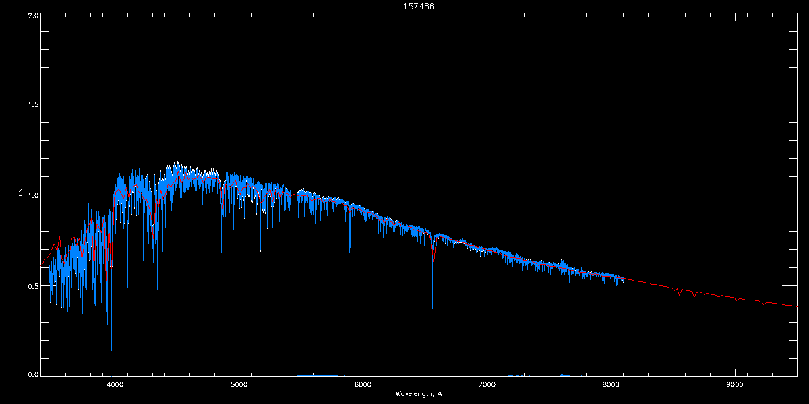Click the 2.0 flux tick label

click(32, 14)
